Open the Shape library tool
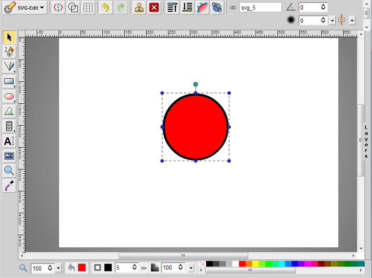The width and height of the screenshot is (372, 278). pyautogui.click(x=9, y=126)
